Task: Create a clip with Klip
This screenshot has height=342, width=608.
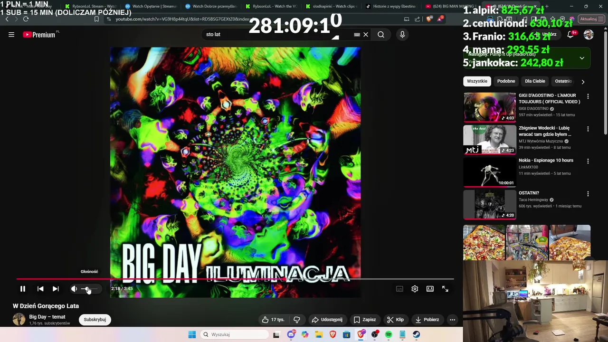Action: point(395,320)
